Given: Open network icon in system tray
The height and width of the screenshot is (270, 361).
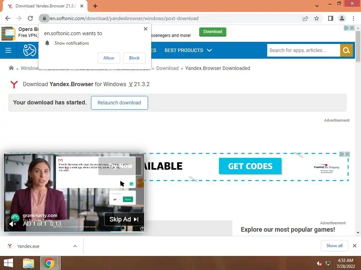Looking at the screenshot, I should [x=328, y=263].
